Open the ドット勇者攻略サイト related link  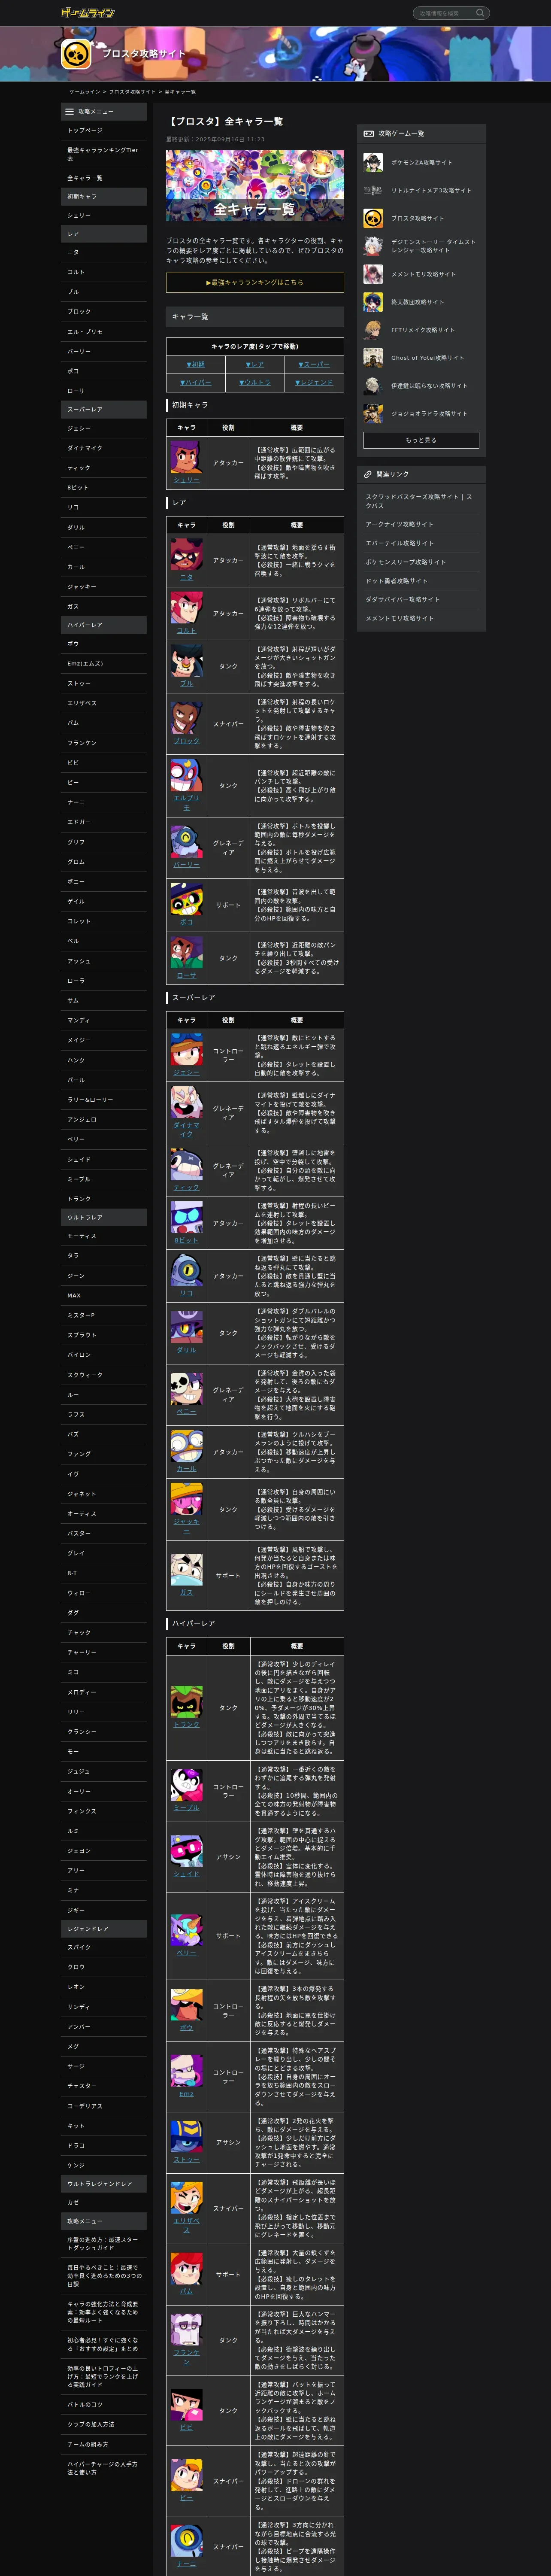(x=421, y=581)
